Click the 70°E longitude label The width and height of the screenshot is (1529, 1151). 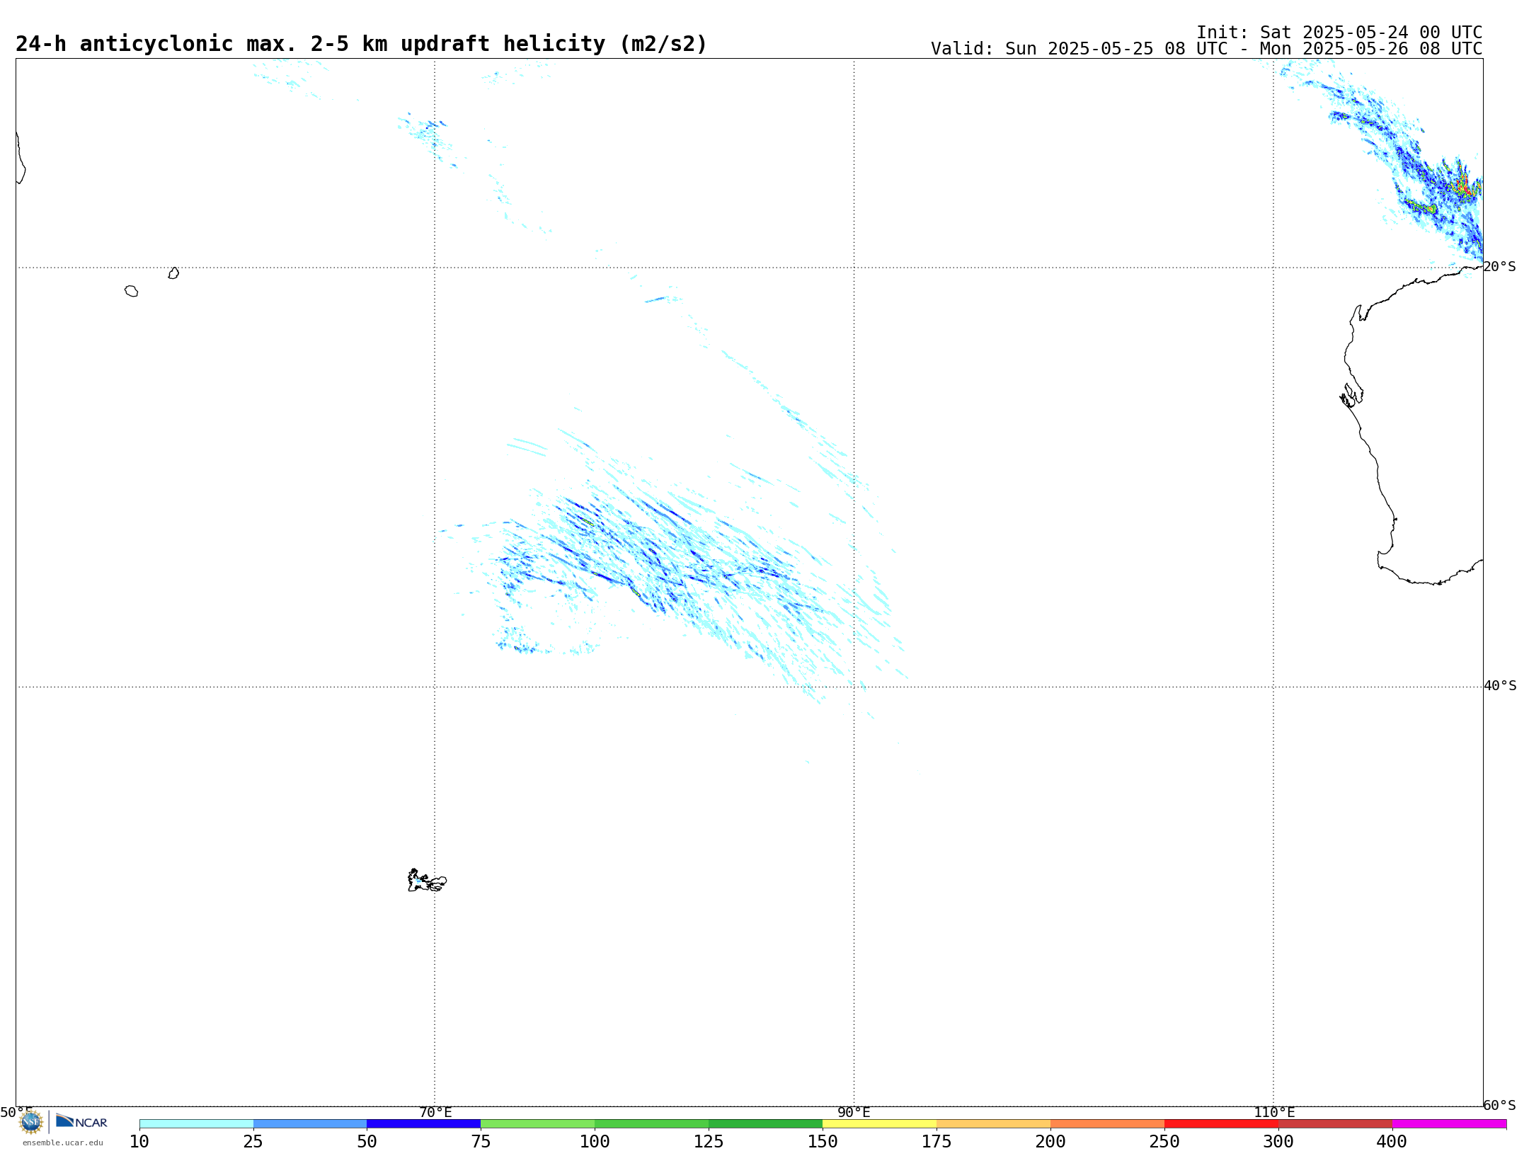point(435,1112)
